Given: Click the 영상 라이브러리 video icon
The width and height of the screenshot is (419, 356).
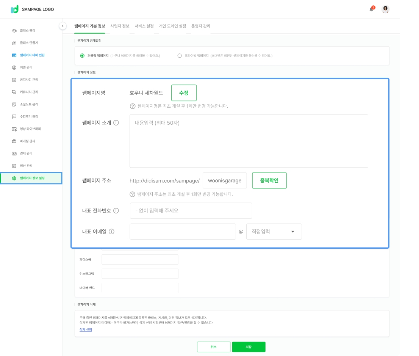Looking at the screenshot, I should (14, 129).
